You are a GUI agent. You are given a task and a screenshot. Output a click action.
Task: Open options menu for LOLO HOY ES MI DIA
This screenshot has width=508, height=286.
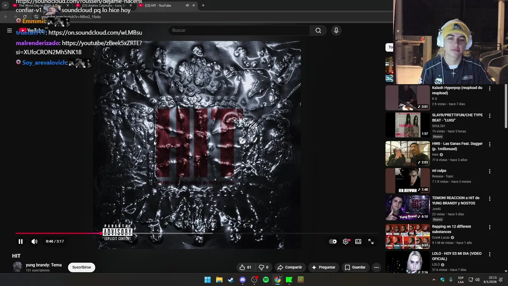click(489, 254)
